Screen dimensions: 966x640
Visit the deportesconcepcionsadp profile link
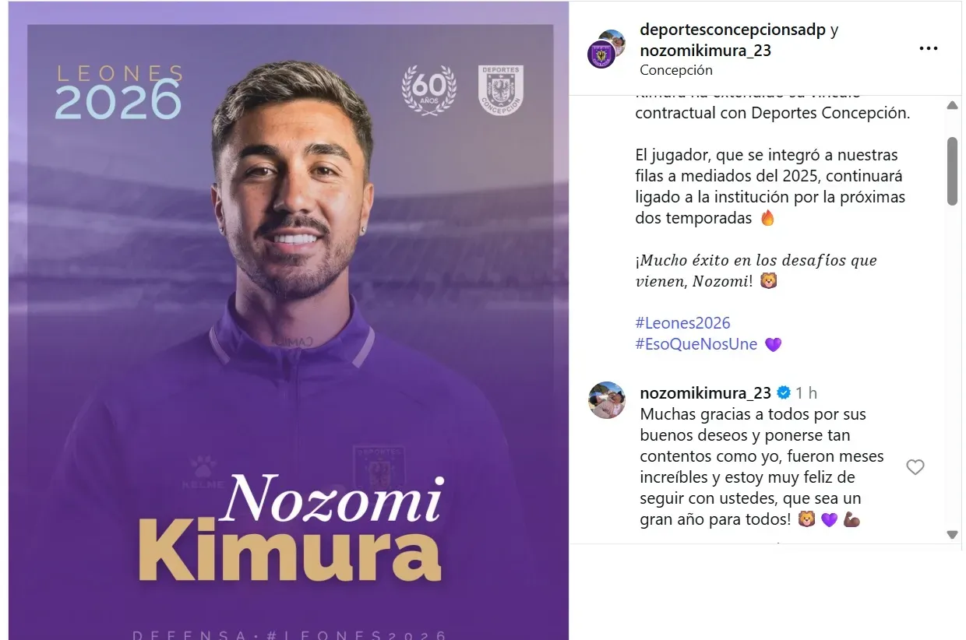click(732, 30)
